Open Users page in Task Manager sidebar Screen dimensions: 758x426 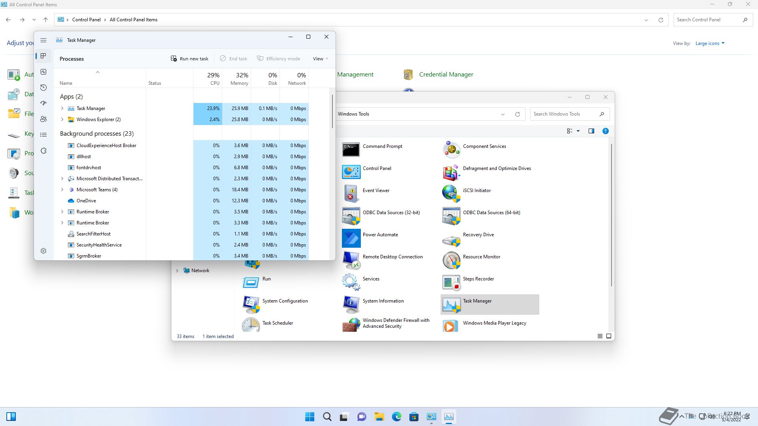pyautogui.click(x=43, y=119)
